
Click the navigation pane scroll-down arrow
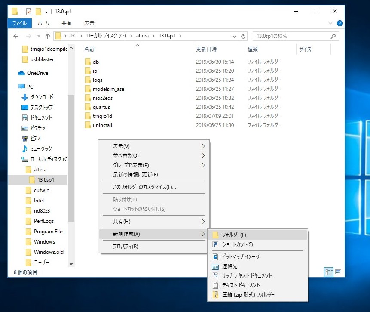71,263
